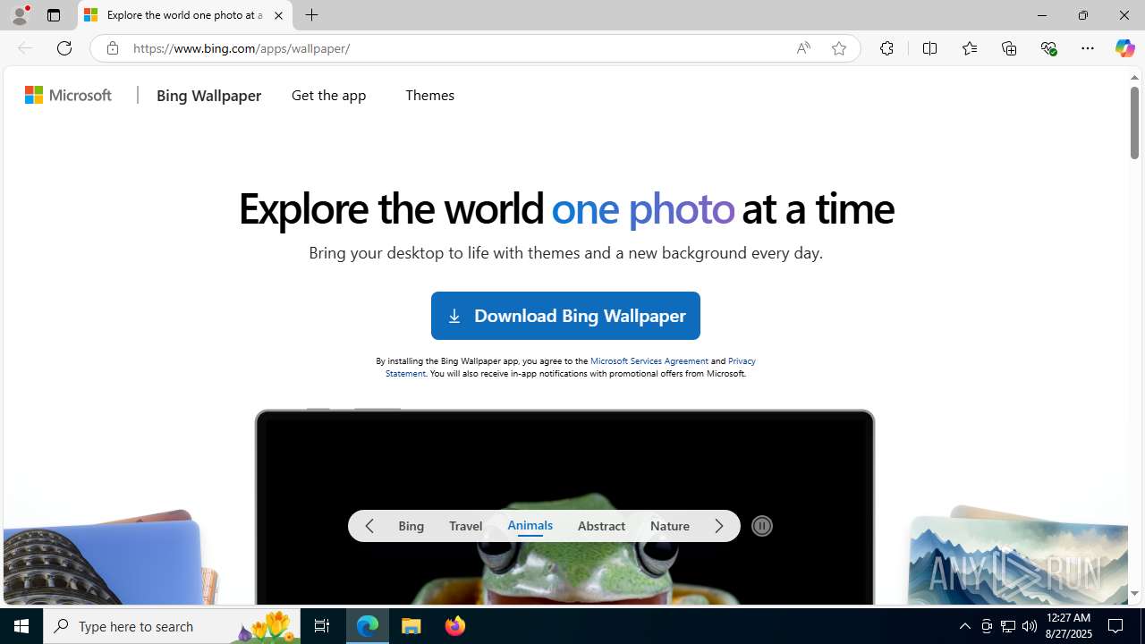Open the browser profile icon
Screen dimensions: 1145x644
click(x=19, y=15)
